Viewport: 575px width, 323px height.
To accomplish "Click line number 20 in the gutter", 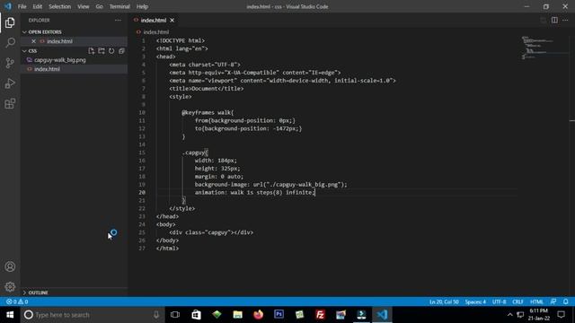I will pos(142,192).
